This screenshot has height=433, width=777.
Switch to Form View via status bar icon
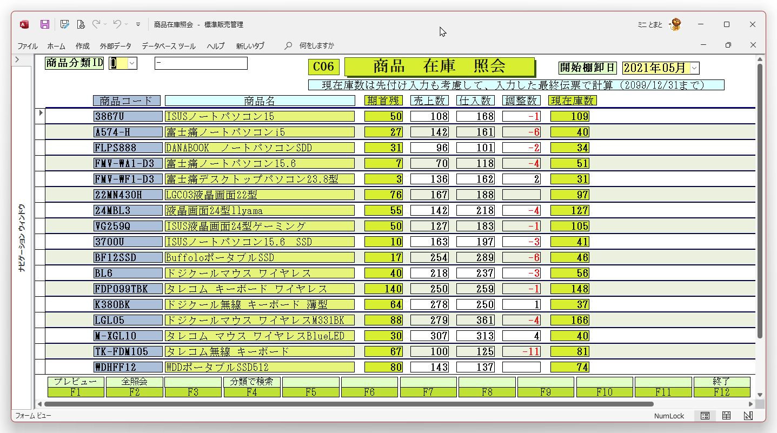coord(705,416)
